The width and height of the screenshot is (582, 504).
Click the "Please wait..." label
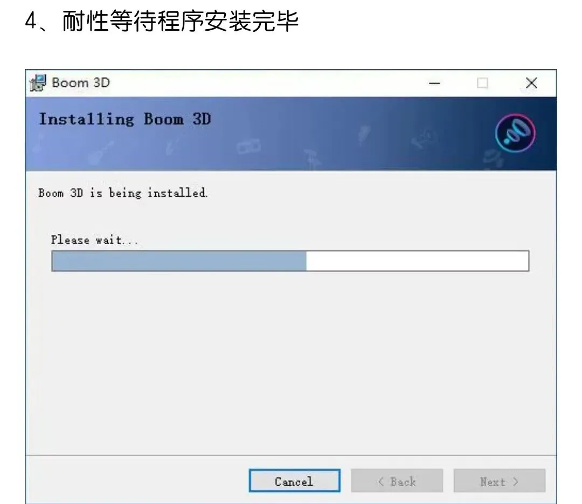pos(95,240)
